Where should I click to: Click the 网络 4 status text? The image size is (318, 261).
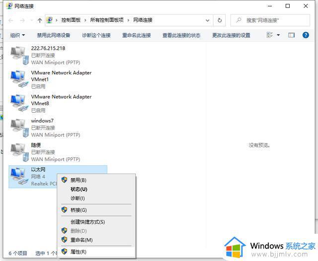click(38, 177)
